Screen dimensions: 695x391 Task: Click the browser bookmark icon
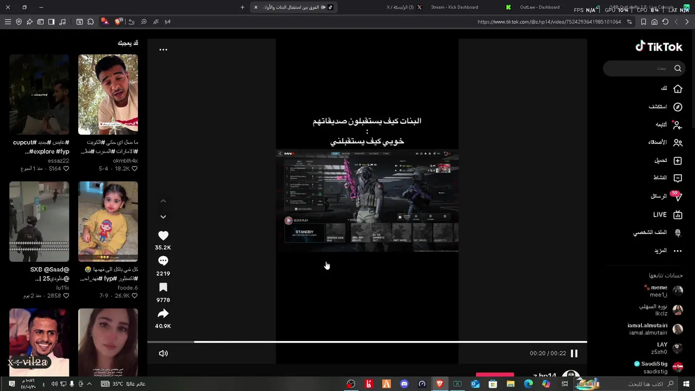click(643, 22)
